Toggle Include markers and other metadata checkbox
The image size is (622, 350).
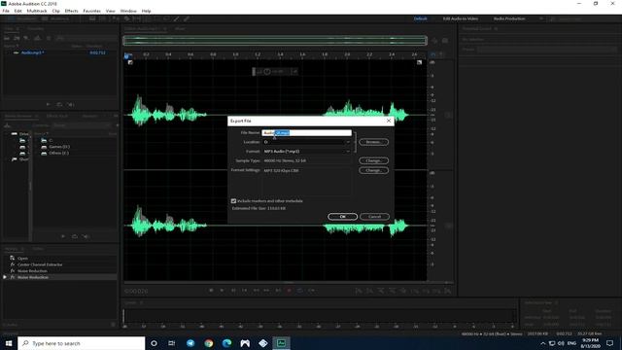tap(233, 201)
